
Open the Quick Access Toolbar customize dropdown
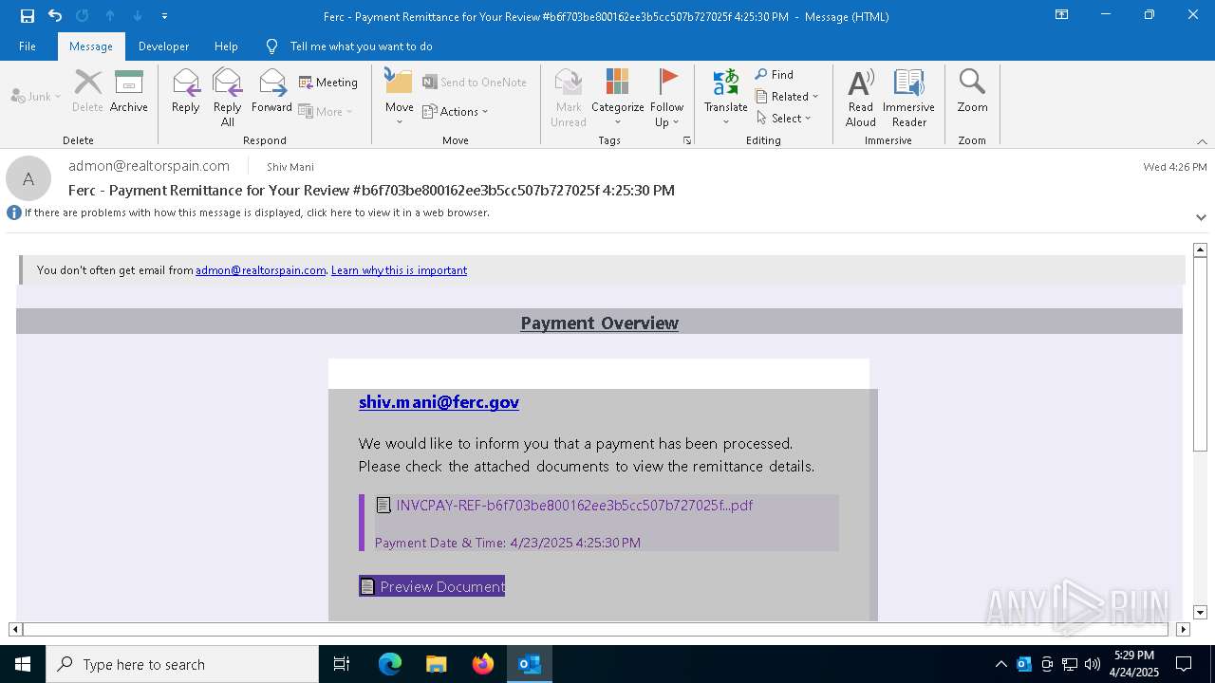(164, 16)
